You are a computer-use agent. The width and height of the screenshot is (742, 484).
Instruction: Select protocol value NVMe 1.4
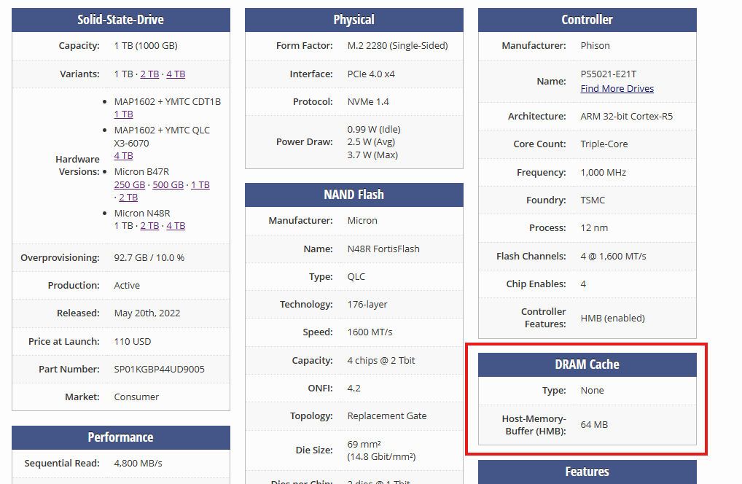pos(368,102)
